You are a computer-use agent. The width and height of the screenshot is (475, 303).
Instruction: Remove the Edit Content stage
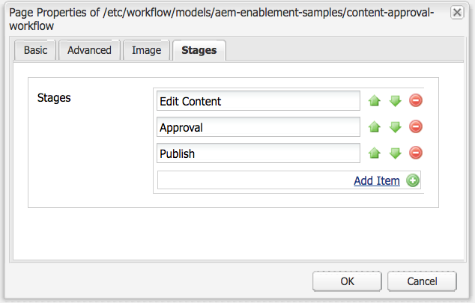click(x=416, y=101)
